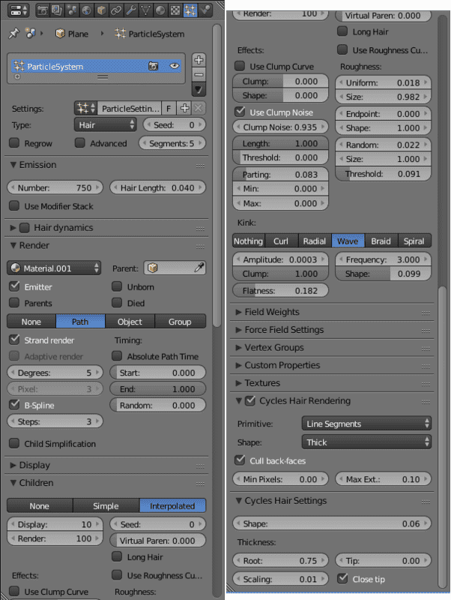Uncheck Cull back-faces option
The height and width of the screenshot is (600, 451).
coord(240,460)
